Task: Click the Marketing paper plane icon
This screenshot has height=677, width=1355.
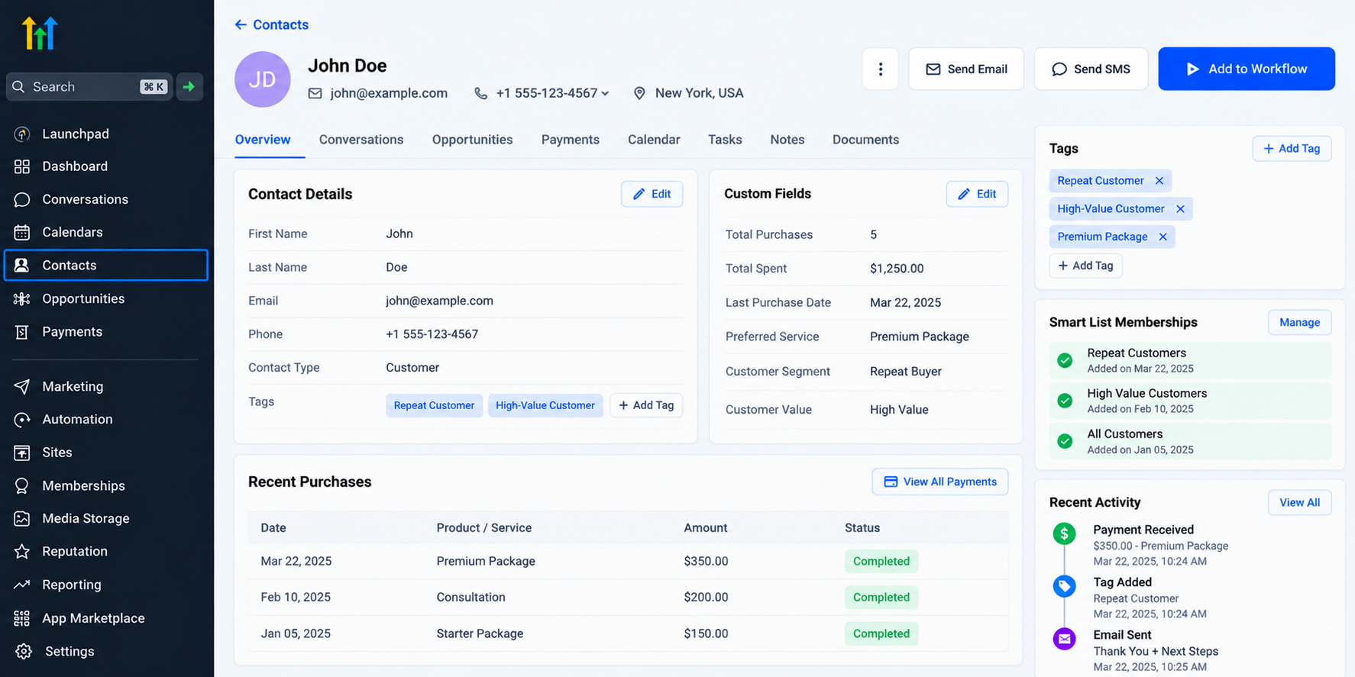Action: click(x=22, y=387)
